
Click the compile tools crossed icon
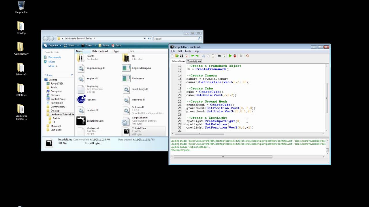[x=241, y=56]
